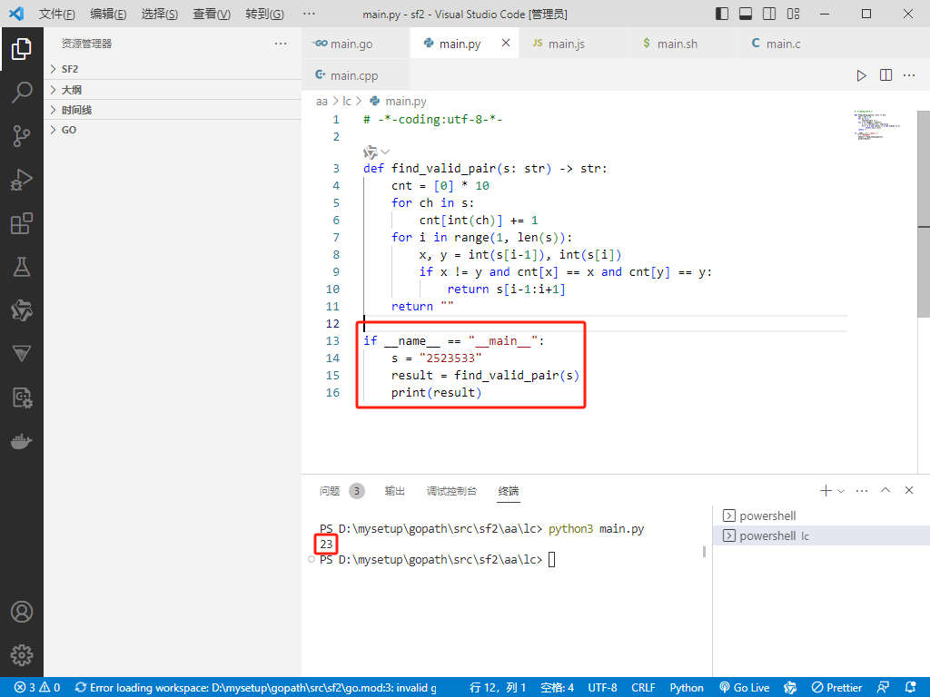Switch to the main.js tab
The height and width of the screenshot is (697, 930).
pyautogui.click(x=573, y=44)
